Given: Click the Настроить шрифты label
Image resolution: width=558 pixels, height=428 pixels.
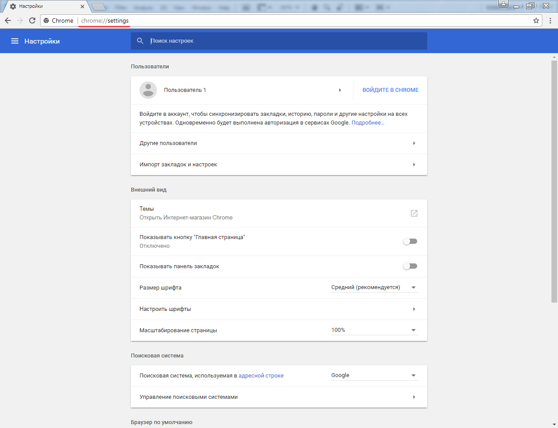Looking at the screenshot, I should [x=165, y=309].
